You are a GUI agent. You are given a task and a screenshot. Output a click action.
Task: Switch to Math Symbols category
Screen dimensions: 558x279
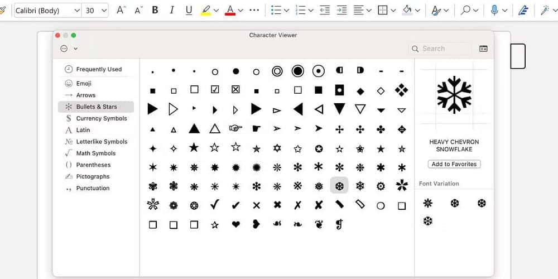tap(95, 153)
